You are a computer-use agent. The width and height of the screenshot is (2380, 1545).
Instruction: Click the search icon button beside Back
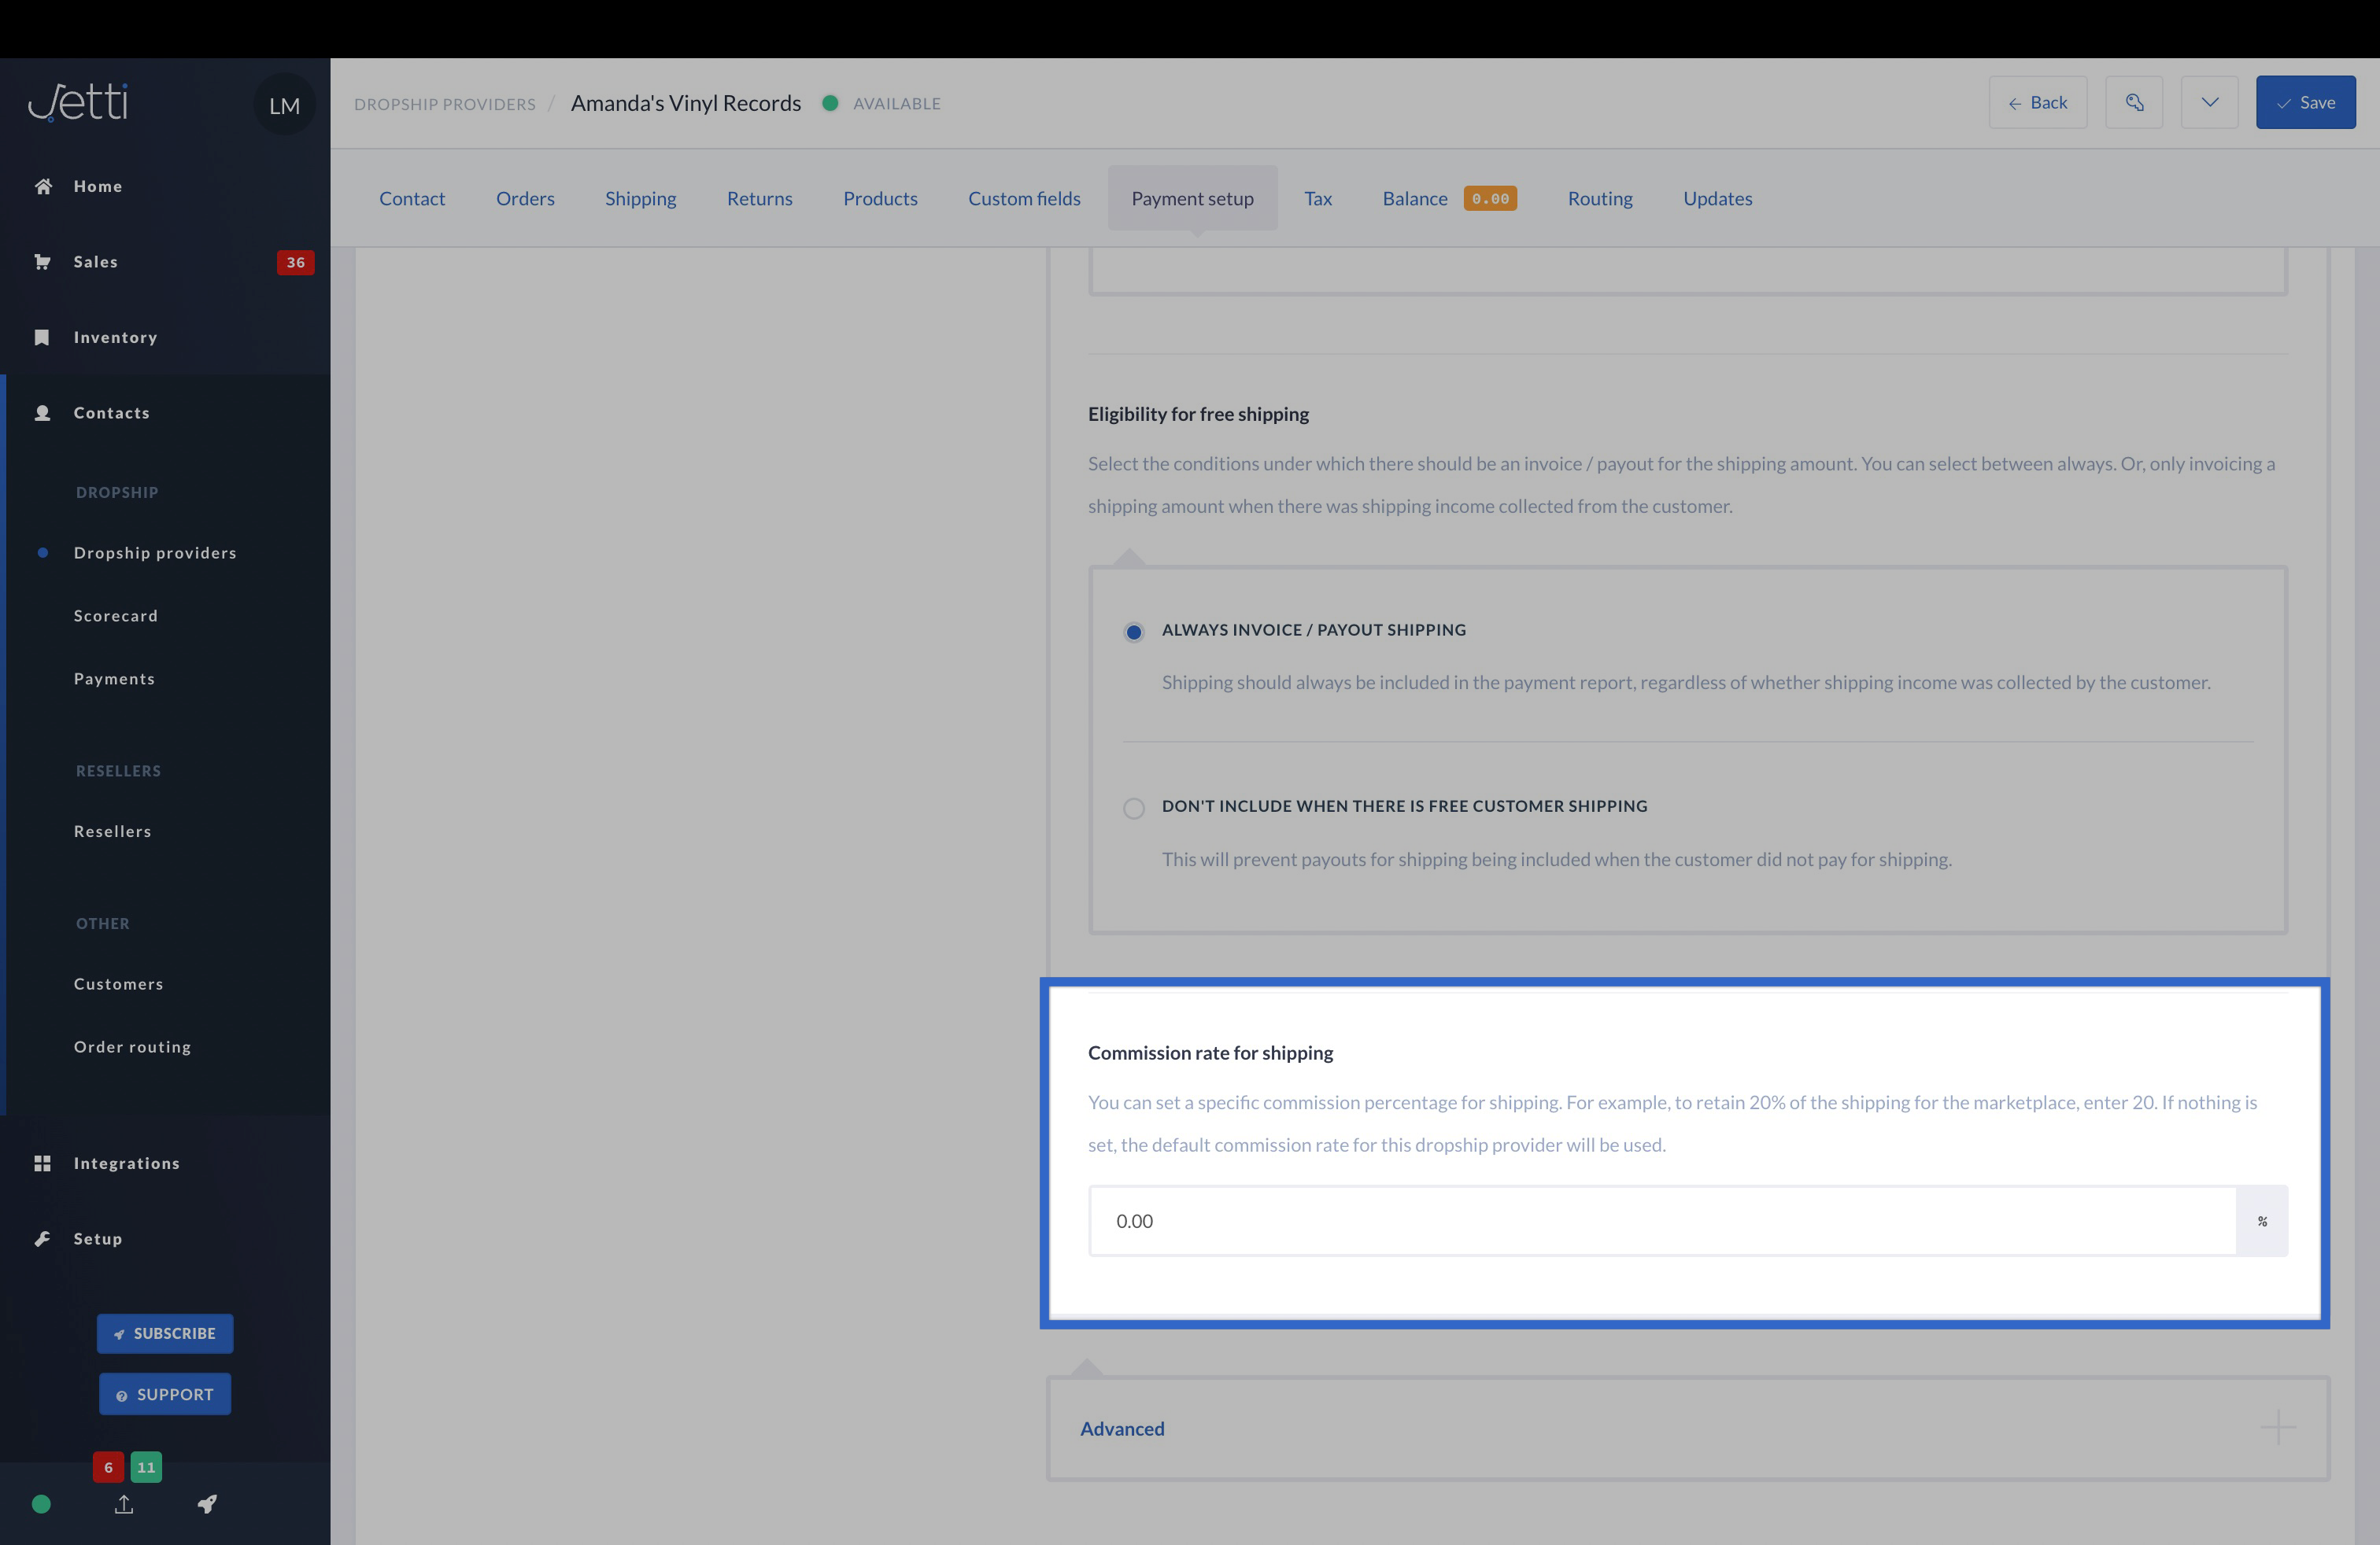tap(2134, 102)
